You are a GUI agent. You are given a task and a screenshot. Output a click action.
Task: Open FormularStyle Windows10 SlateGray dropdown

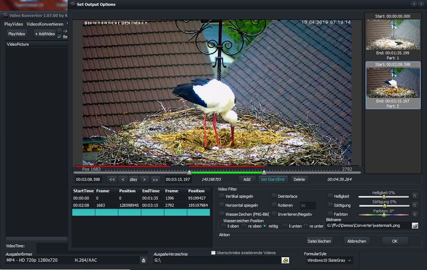click(329, 261)
